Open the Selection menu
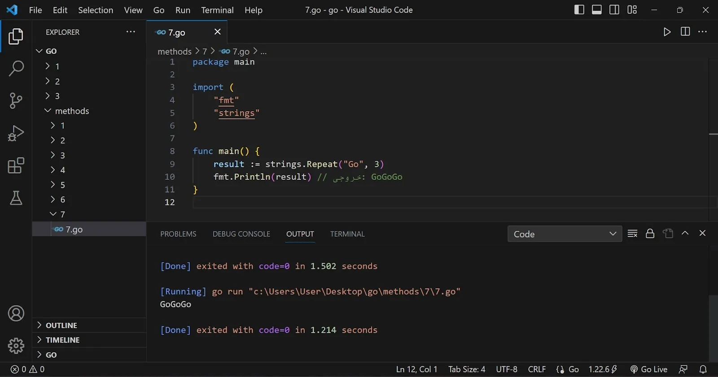718x377 pixels. pyautogui.click(x=96, y=10)
